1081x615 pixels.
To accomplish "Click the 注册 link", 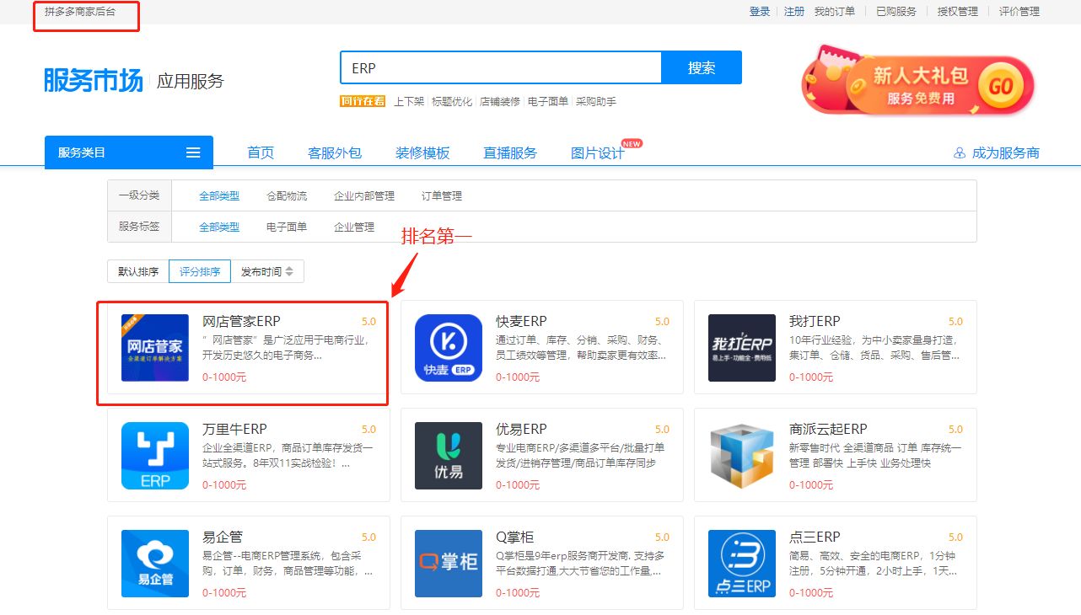I will pyautogui.click(x=794, y=12).
